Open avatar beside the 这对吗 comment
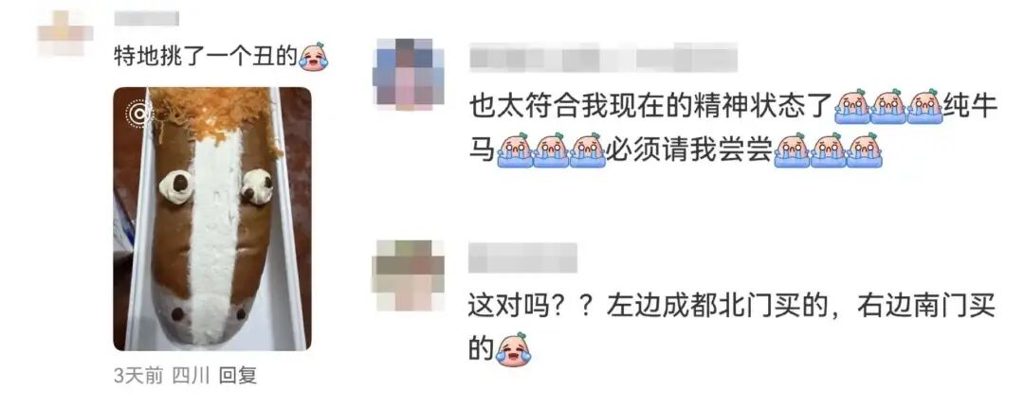1024x408 pixels. [408, 275]
